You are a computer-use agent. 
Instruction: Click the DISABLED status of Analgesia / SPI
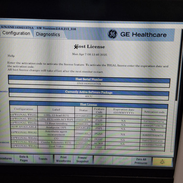coord(83,128)
